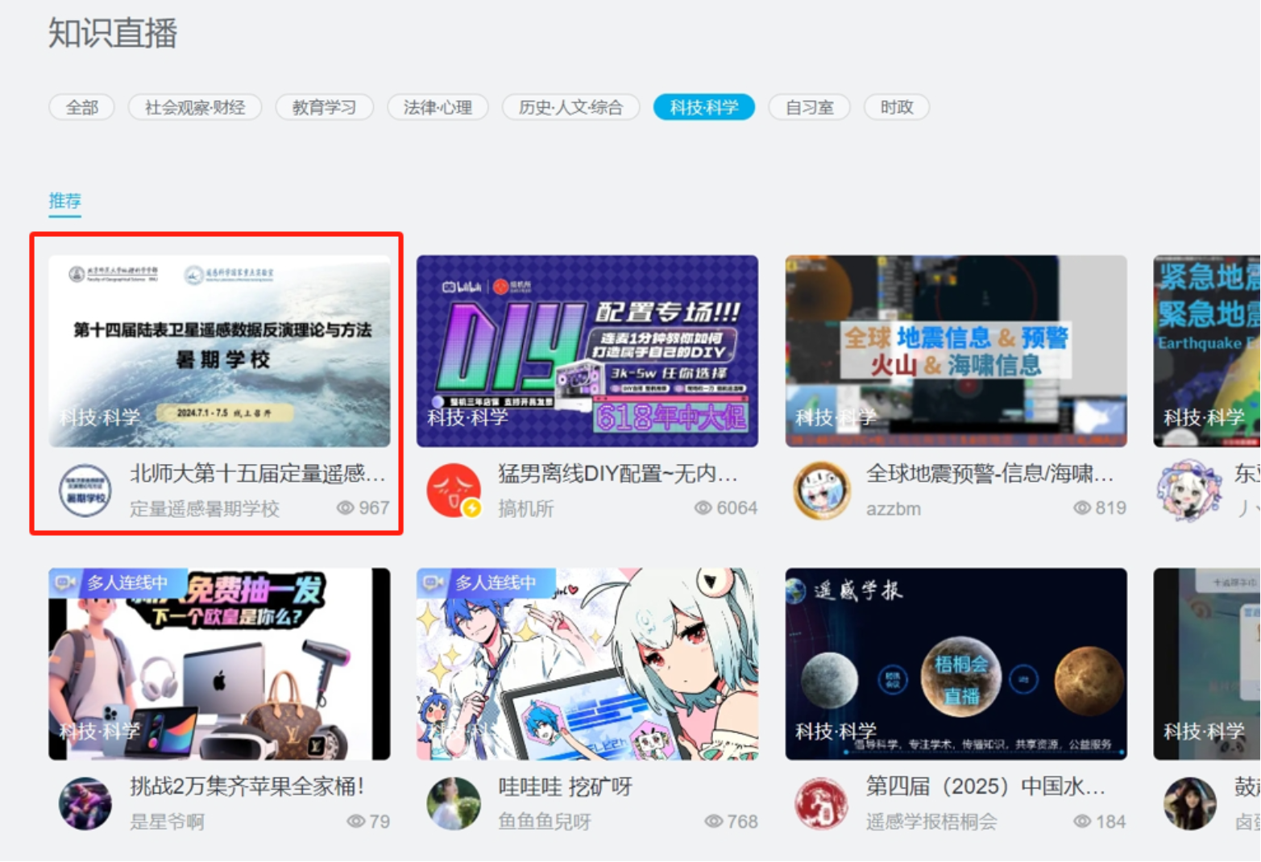This screenshot has width=1261, height=862.
Task: Switch to the 教育学习 category
Action: pyautogui.click(x=324, y=107)
